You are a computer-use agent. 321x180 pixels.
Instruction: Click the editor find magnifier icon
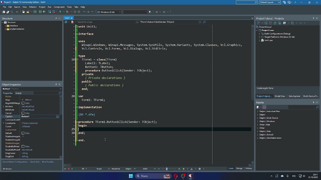click(204, 22)
